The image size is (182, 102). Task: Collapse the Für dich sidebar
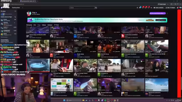[x=15, y=11]
